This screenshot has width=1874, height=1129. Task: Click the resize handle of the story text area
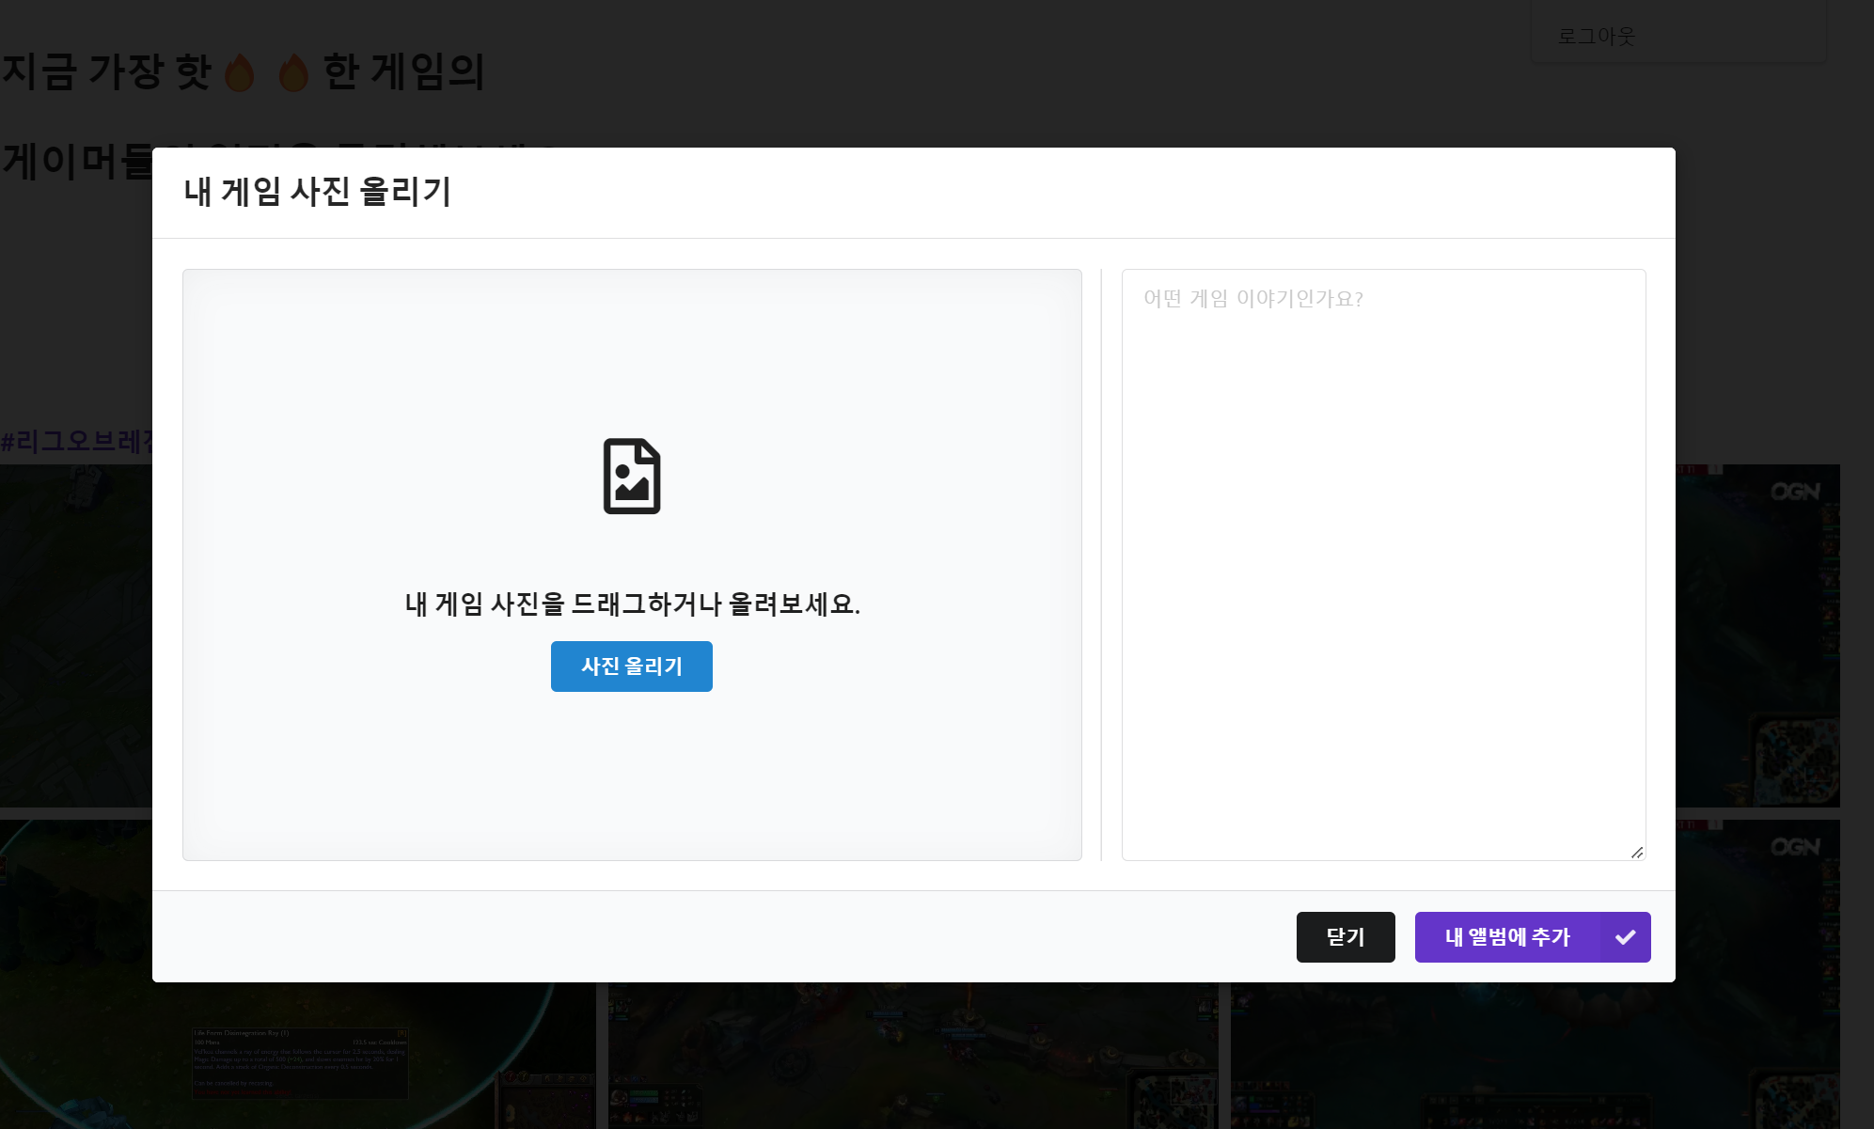1638,854
